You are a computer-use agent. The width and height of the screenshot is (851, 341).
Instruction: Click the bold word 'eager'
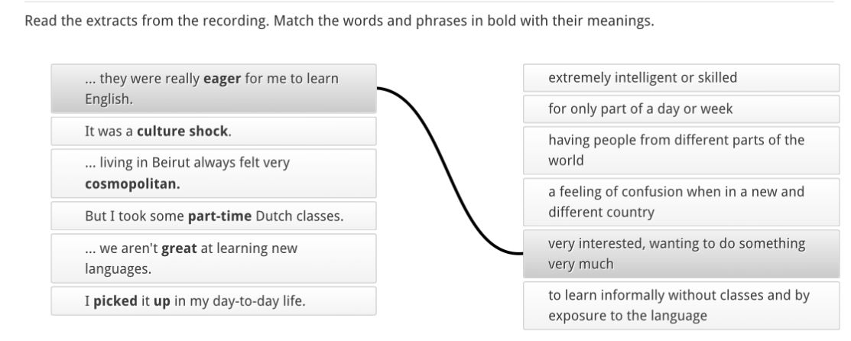222,79
